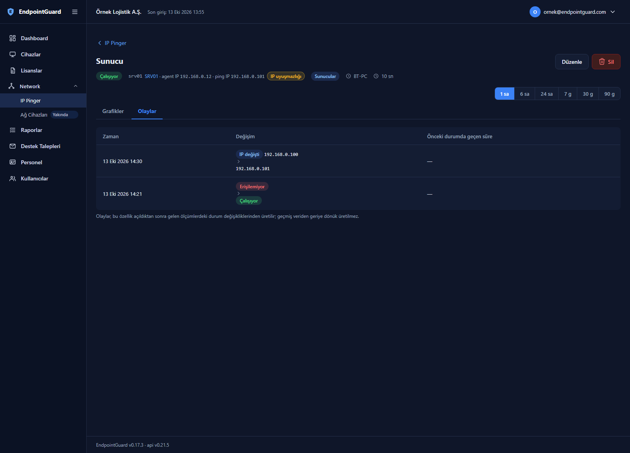630x453 pixels.
Task: Click the Zaman column header
Action: pyautogui.click(x=111, y=136)
